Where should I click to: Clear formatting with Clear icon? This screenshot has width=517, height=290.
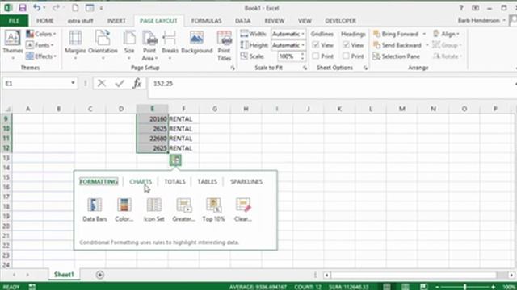click(243, 209)
